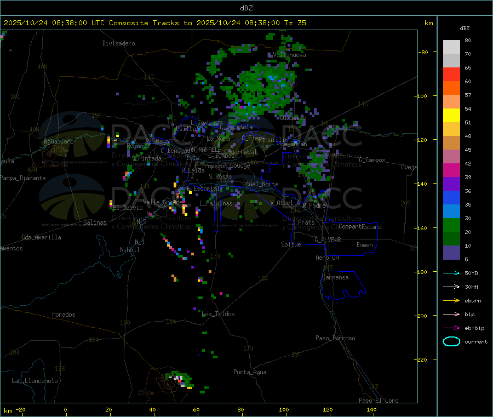
Task: Click the cyan current ellipse legend icon
Action: tap(451, 341)
